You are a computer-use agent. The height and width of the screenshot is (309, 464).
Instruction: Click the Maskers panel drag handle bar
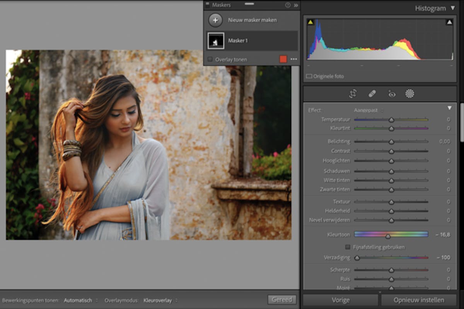pos(249,3)
